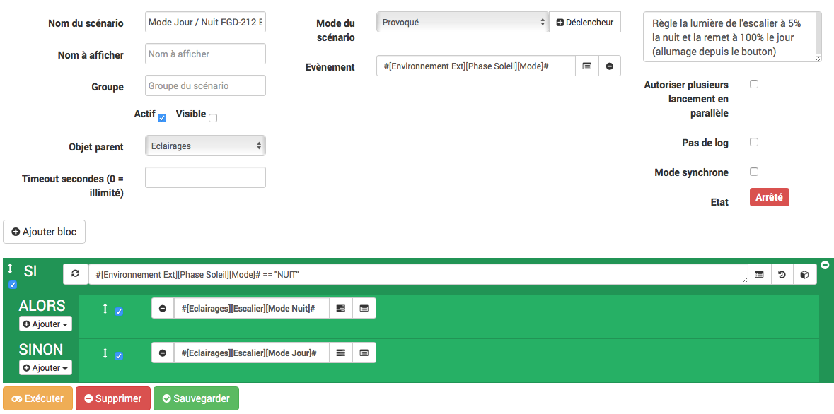Click the cube icon in the SI row
The height and width of the screenshot is (414, 834).
[804, 274]
